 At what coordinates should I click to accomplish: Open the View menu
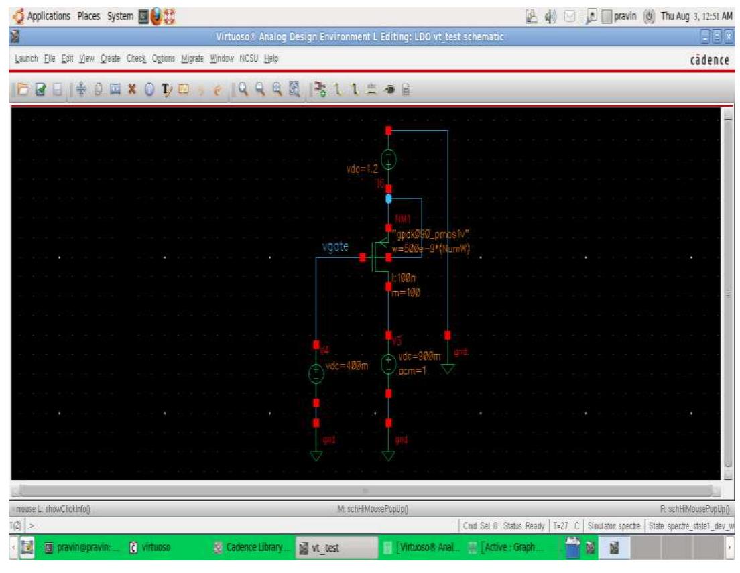click(86, 58)
